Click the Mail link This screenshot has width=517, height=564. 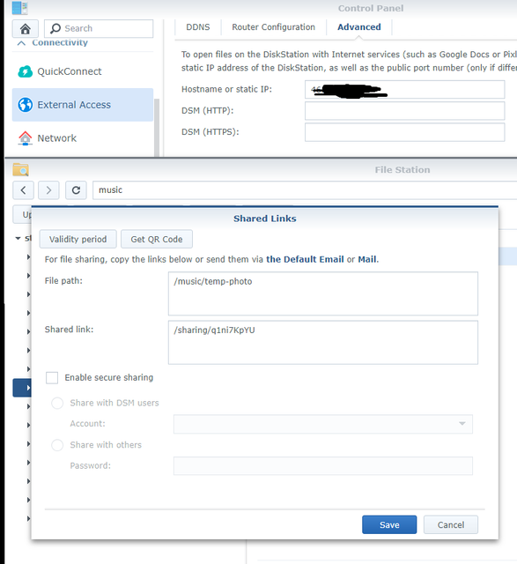(366, 259)
